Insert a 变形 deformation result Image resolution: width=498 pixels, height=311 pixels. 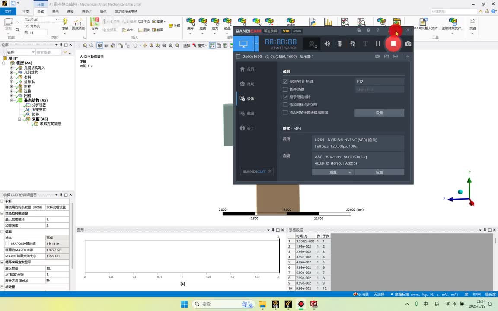click(191, 24)
